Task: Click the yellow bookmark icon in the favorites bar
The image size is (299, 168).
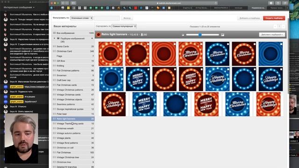Action: 68,8
